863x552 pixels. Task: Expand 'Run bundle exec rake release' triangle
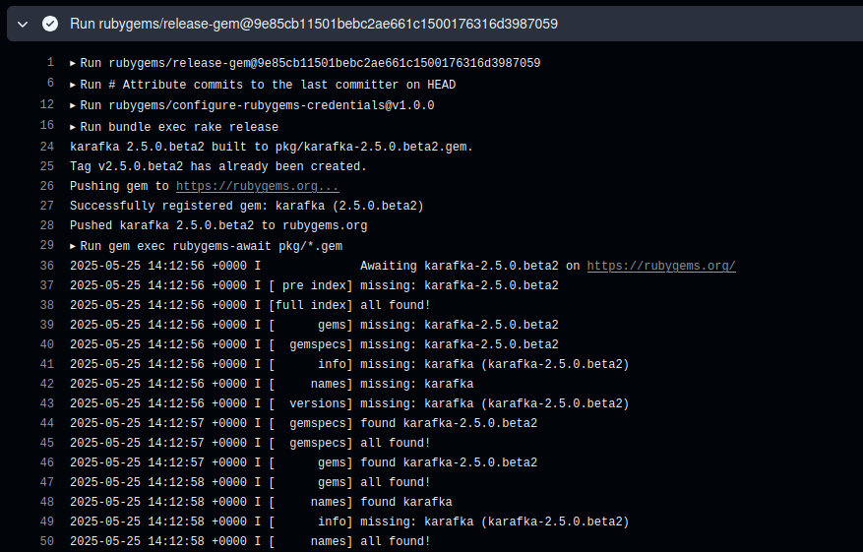(73, 127)
